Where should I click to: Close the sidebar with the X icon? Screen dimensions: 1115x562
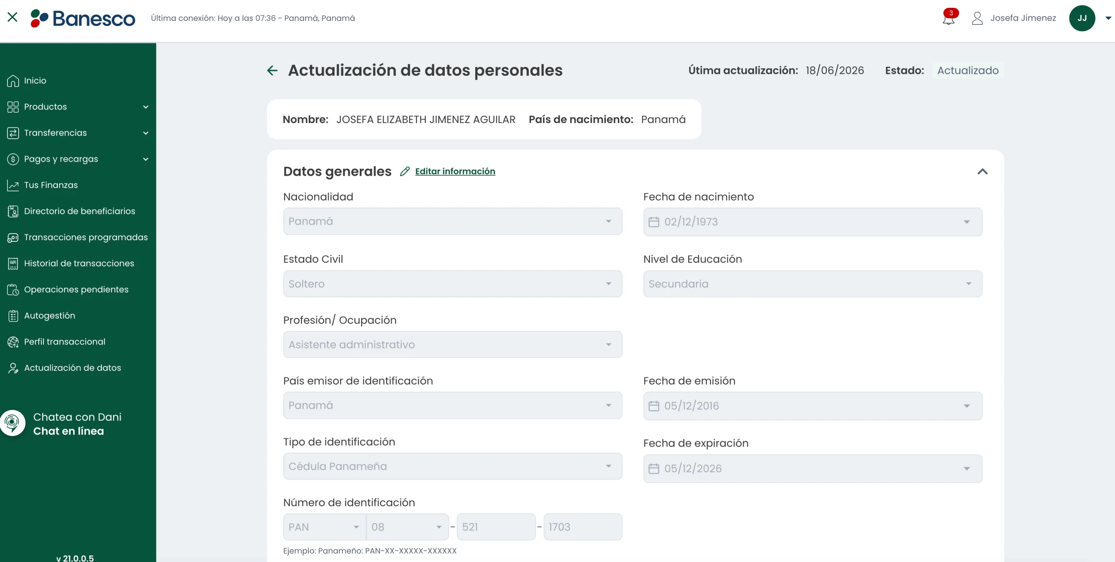pyautogui.click(x=13, y=17)
